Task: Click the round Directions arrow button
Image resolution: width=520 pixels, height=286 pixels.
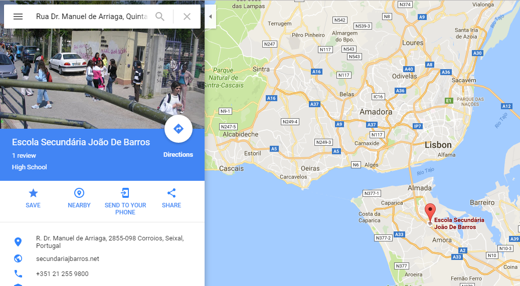Action: tap(179, 129)
